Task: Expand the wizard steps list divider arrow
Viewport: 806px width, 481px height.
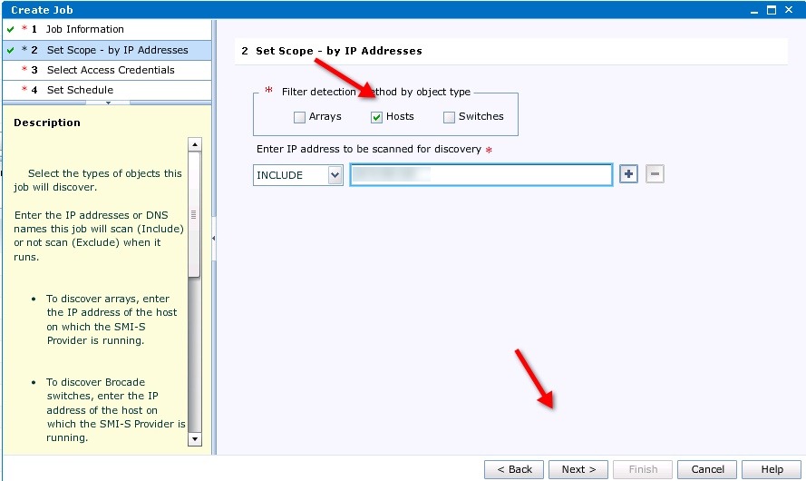Action: pos(107,103)
